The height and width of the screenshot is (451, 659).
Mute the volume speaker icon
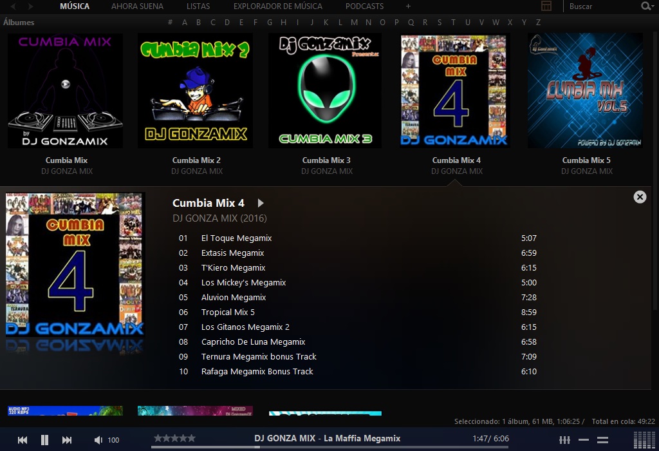[98, 440]
